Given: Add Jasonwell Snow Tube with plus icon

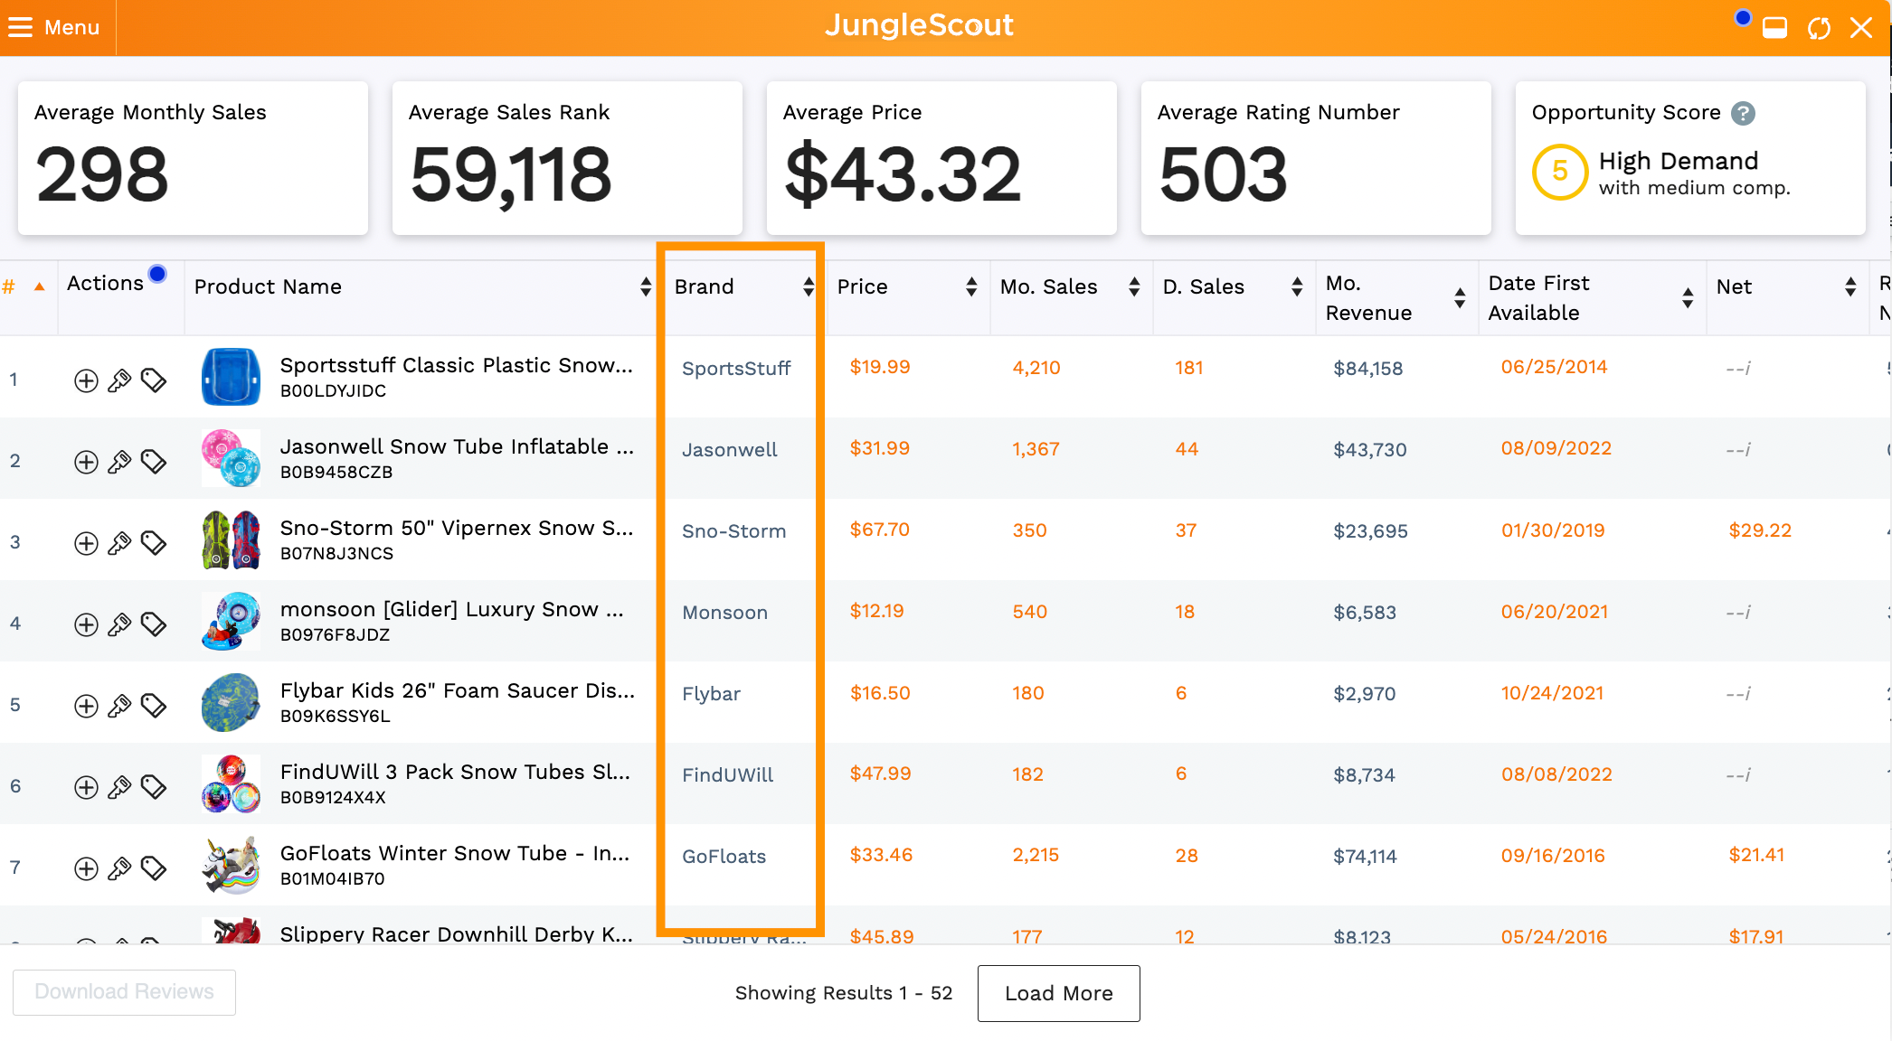Looking at the screenshot, I should pos(86,462).
